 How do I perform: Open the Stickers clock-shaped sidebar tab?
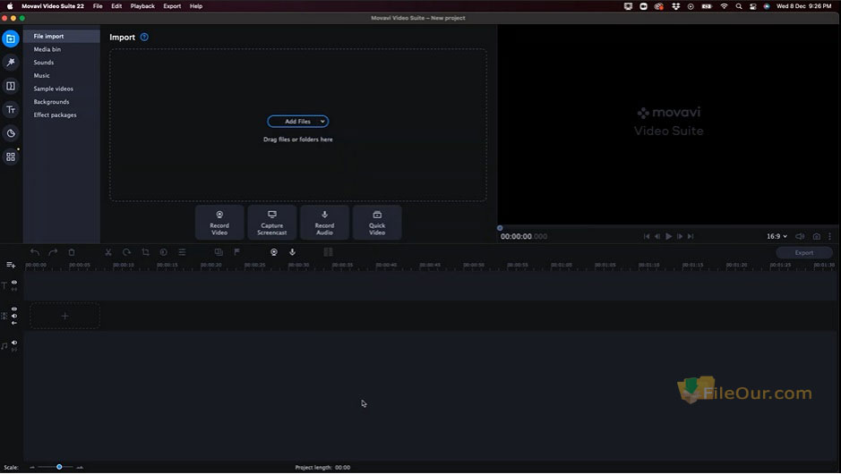point(10,133)
